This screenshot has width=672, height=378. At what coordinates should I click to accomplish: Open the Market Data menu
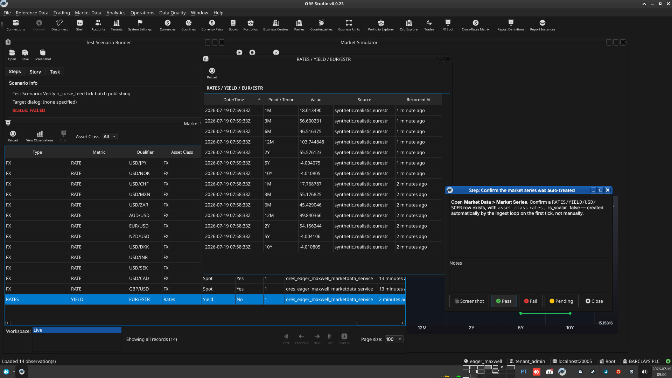point(88,13)
